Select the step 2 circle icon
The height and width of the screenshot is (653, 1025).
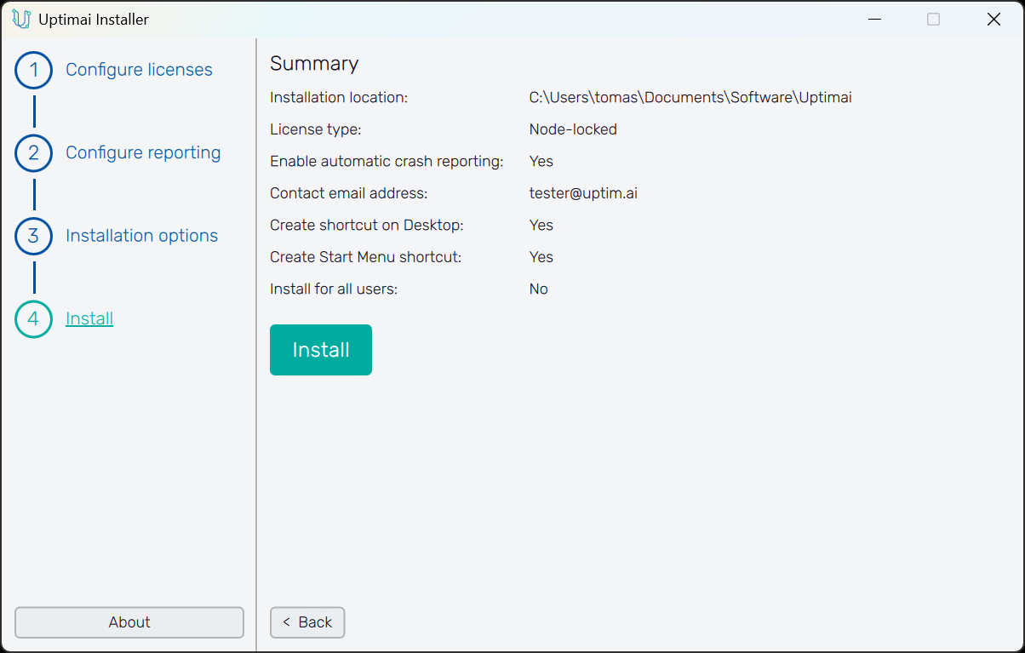(x=34, y=153)
